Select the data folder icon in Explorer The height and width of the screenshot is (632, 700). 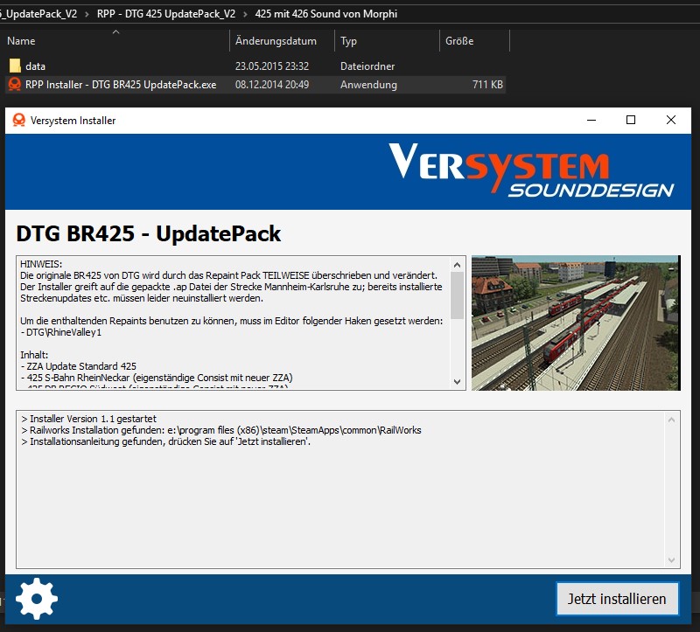15,66
